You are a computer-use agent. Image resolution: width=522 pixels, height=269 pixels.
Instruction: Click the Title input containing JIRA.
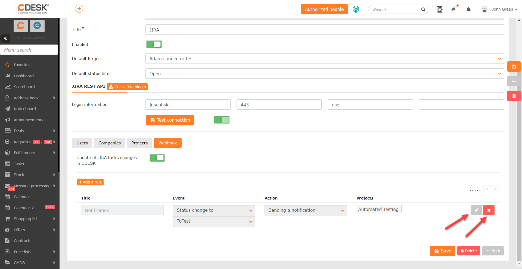pos(325,30)
